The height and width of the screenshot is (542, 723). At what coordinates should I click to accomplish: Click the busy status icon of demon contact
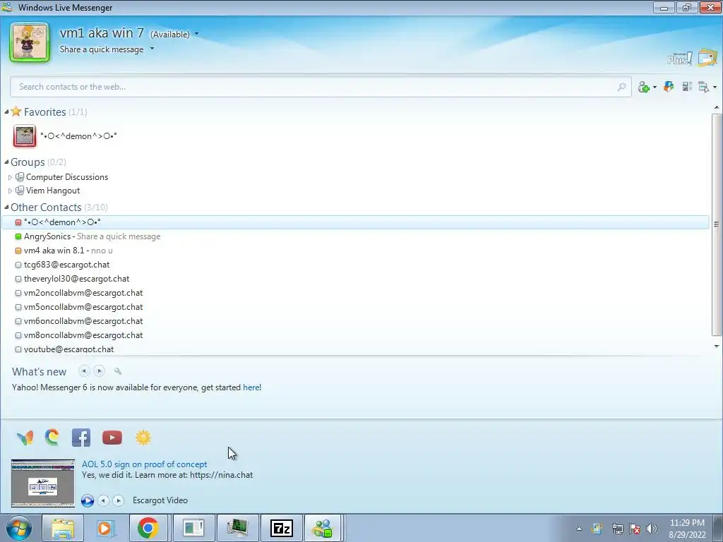(x=18, y=222)
